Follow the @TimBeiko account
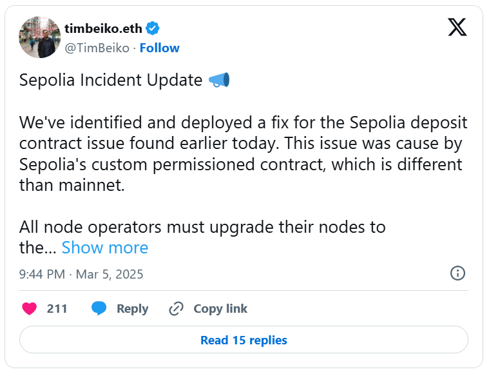The height and width of the screenshot is (374, 489). click(x=160, y=48)
